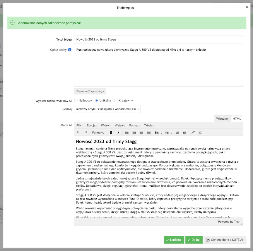Switch to the HTML editor tab
253x251 pixels.
[237, 119]
